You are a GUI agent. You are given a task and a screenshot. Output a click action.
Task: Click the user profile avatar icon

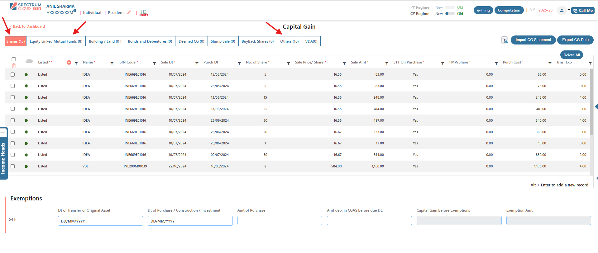(x=562, y=10)
